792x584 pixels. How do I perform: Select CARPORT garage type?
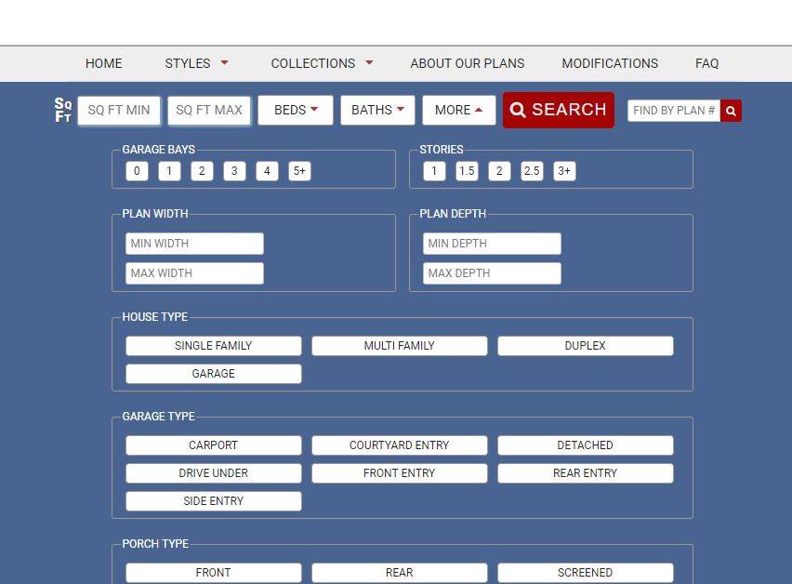click(x=214, y=445)
